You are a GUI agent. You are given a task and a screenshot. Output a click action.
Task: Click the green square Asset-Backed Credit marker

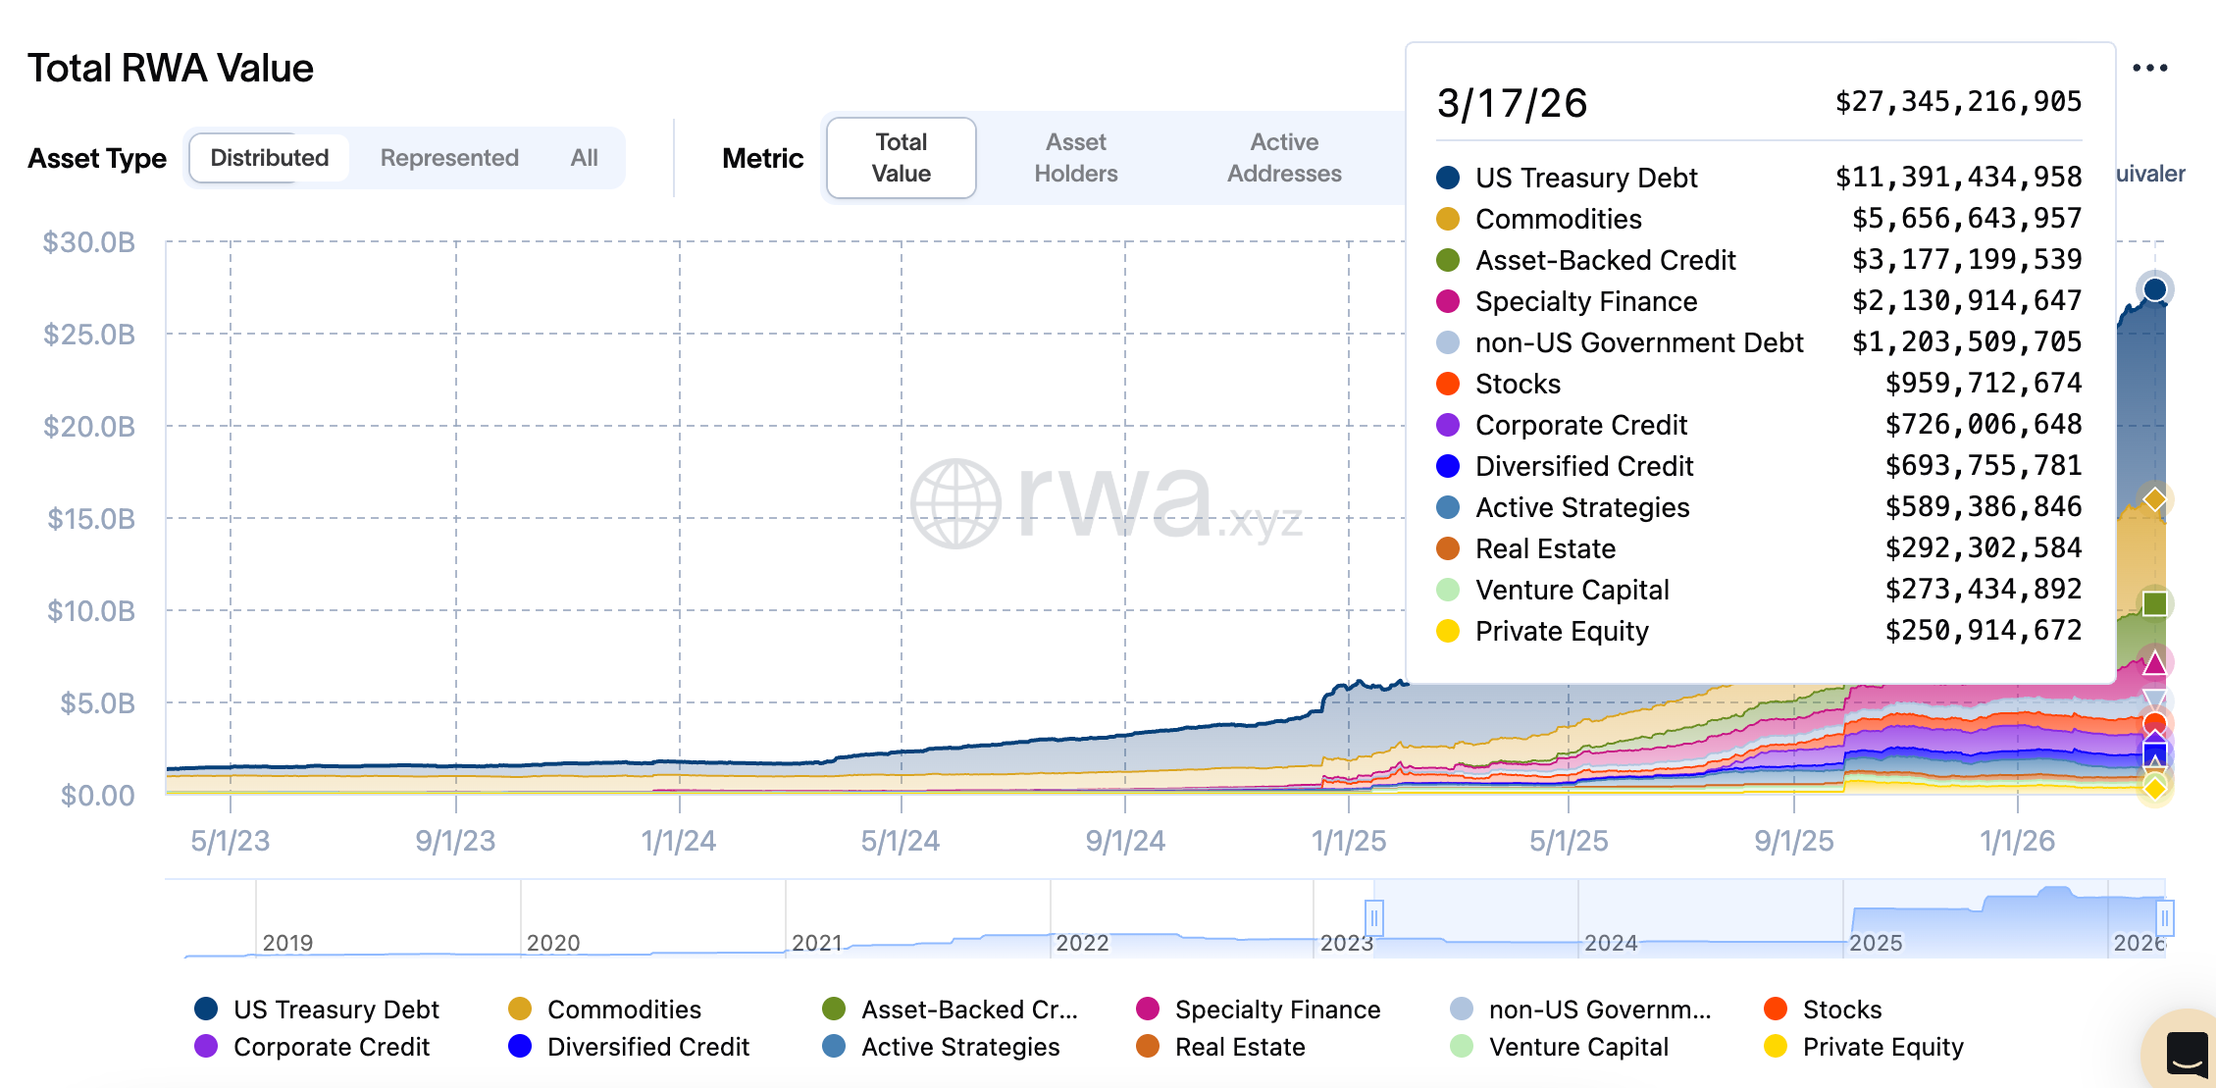[2155, 603]
